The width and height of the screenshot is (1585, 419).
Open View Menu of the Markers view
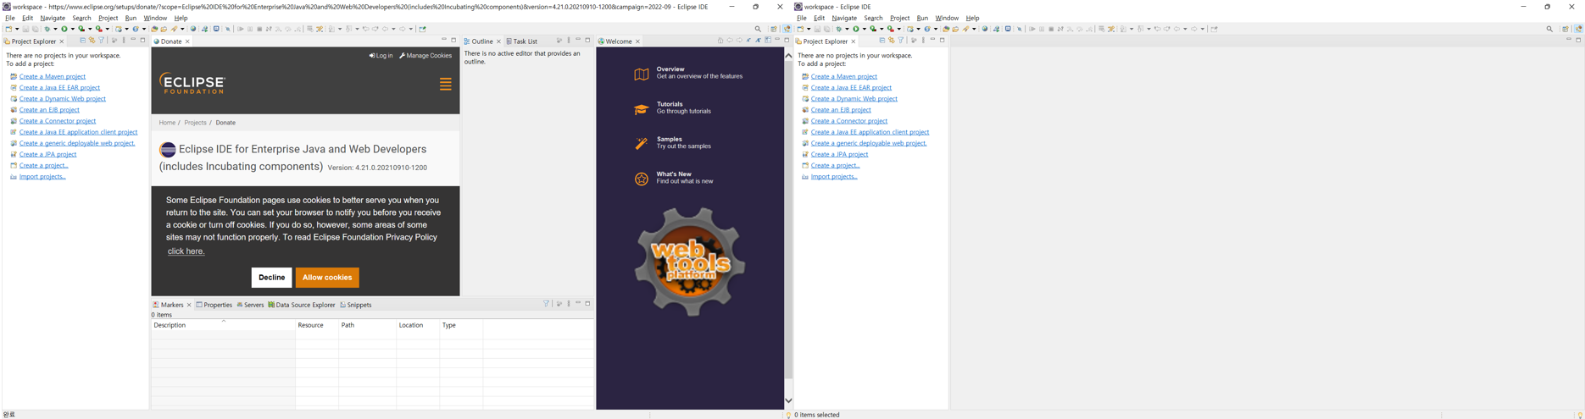[x=569, y=304]
